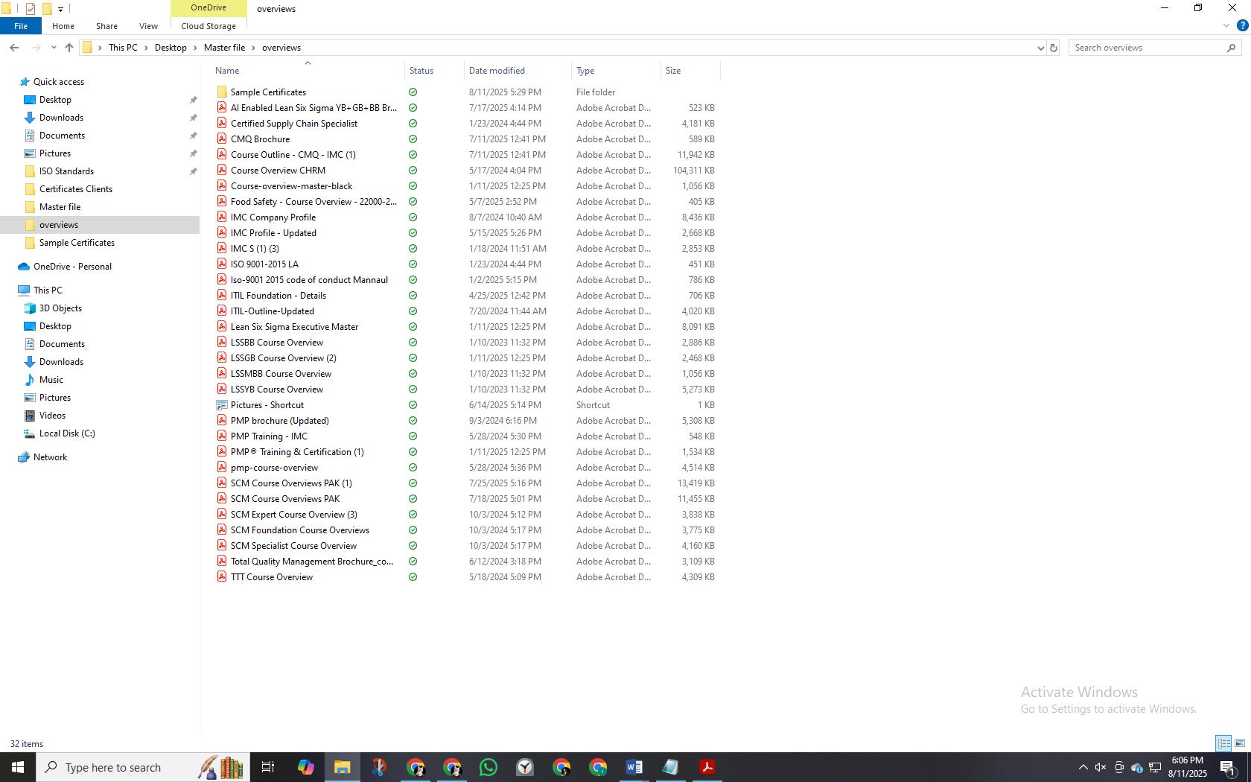Click Master file in address breadcrumb
Screen dimensions: 1251x782
pos(224,48)
